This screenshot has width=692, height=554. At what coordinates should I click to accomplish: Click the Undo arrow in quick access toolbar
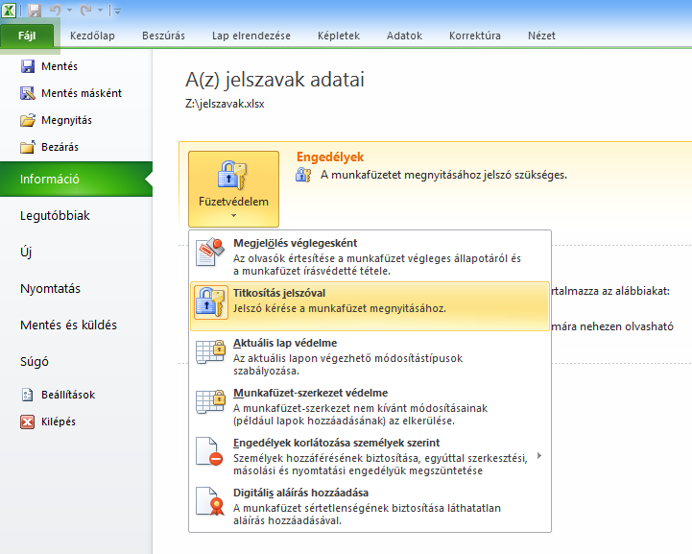pos(55,10)
